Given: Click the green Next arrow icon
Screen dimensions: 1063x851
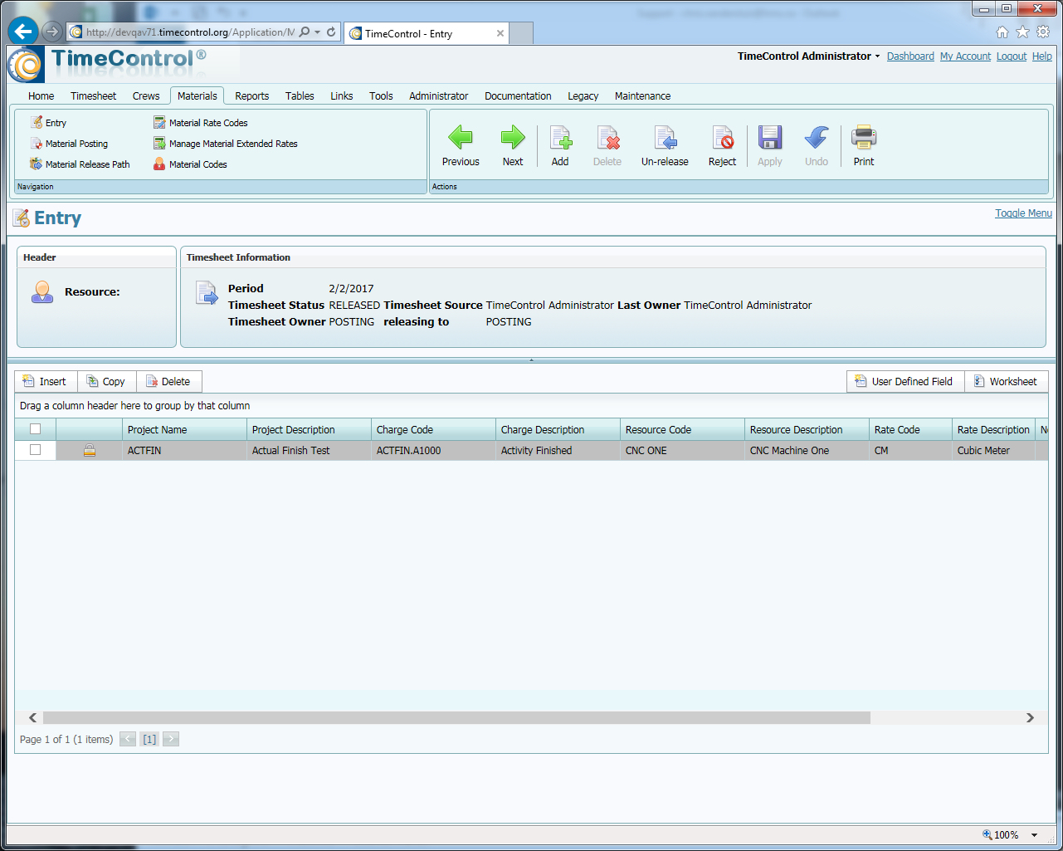Looking at the screenshot, I should point(513,138).
